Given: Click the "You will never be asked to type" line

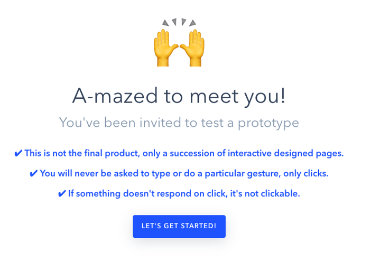Looking at the screenshot, I should (x=183, y=174).
